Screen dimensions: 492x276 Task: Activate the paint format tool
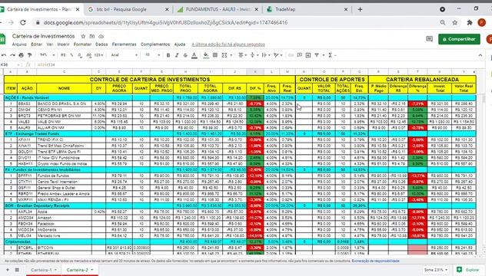[30, 55]
